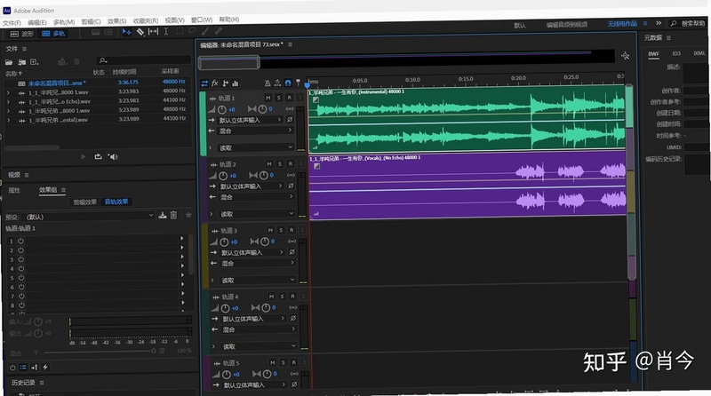Open the 窗口(W) menu

202,20
